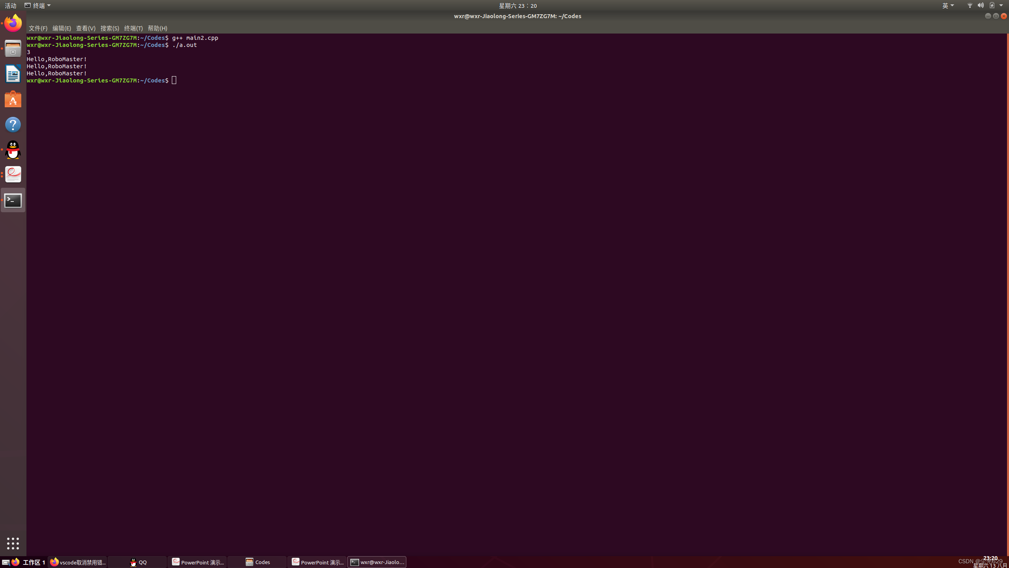Click the './a.out' command text
This screenshot has height=568, width=1009.
click(x=184, y=45)
